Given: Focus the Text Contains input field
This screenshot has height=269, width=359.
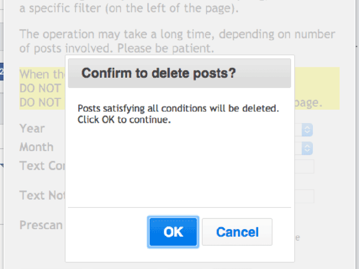Looking at the screenshot, I should click(304, 166).
